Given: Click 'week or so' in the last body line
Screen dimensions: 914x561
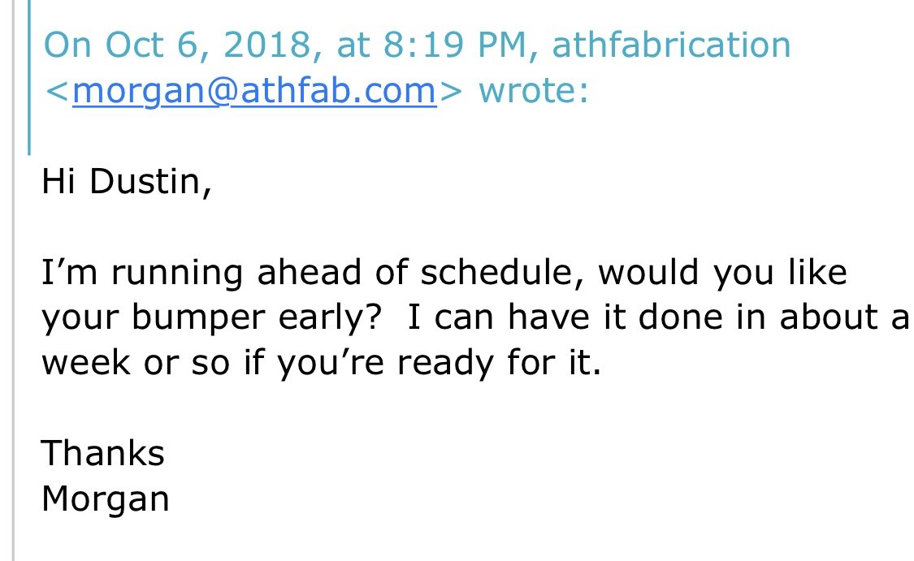Looking at the screenshot, I should [136, 363].
